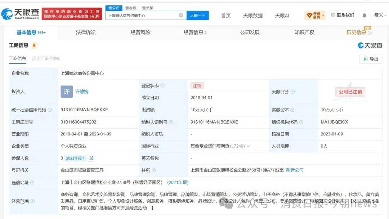Click the red 国家中小企业发展子基金 banner

[72, 14]
